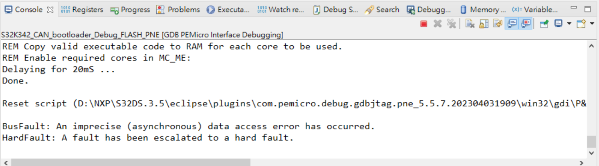This screenshot has width=599, height=166.
Task: Terminate the debug session with red stop icon
Action: (x=424, y=24)
